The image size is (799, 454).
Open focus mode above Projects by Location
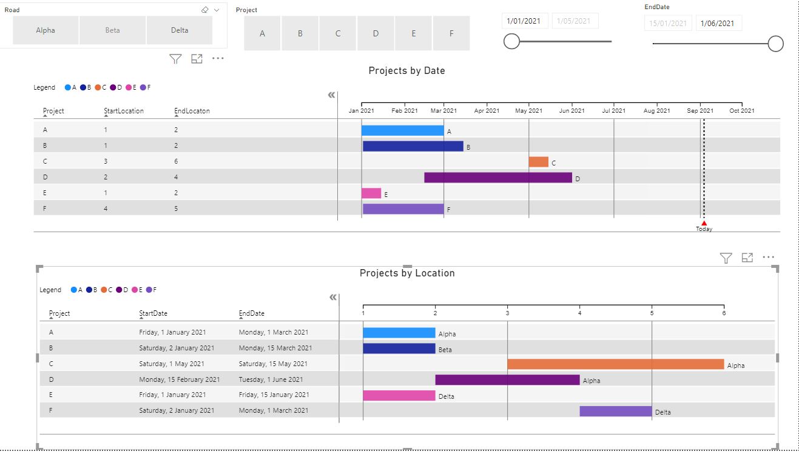click(x=747, y=258)
